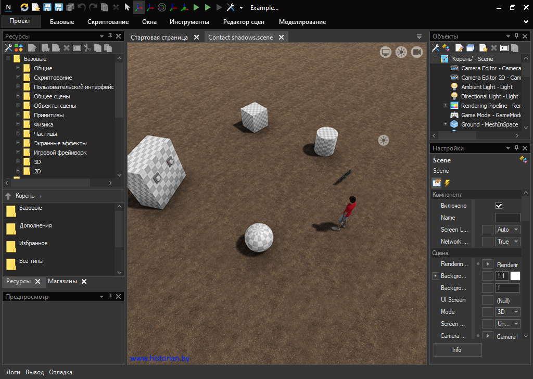Click the green play button in toolbar
Screen dimensions: 533x379
coord(196,7)
